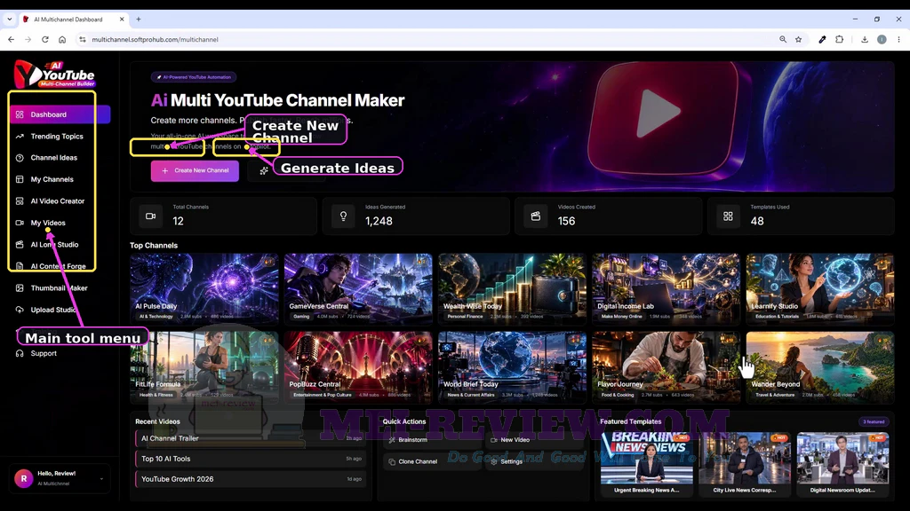Expand the Hello, Review! user menu
Image resolution: width=910 pixels, height=511 pixels.
point(60,478)
